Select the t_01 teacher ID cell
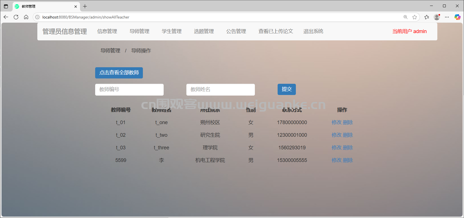The image size is (464, 218). [x=121, y=122]
